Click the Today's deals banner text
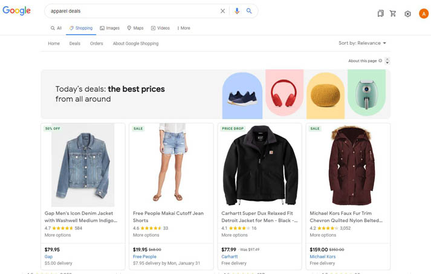The image size is (431, 274). 110,94
